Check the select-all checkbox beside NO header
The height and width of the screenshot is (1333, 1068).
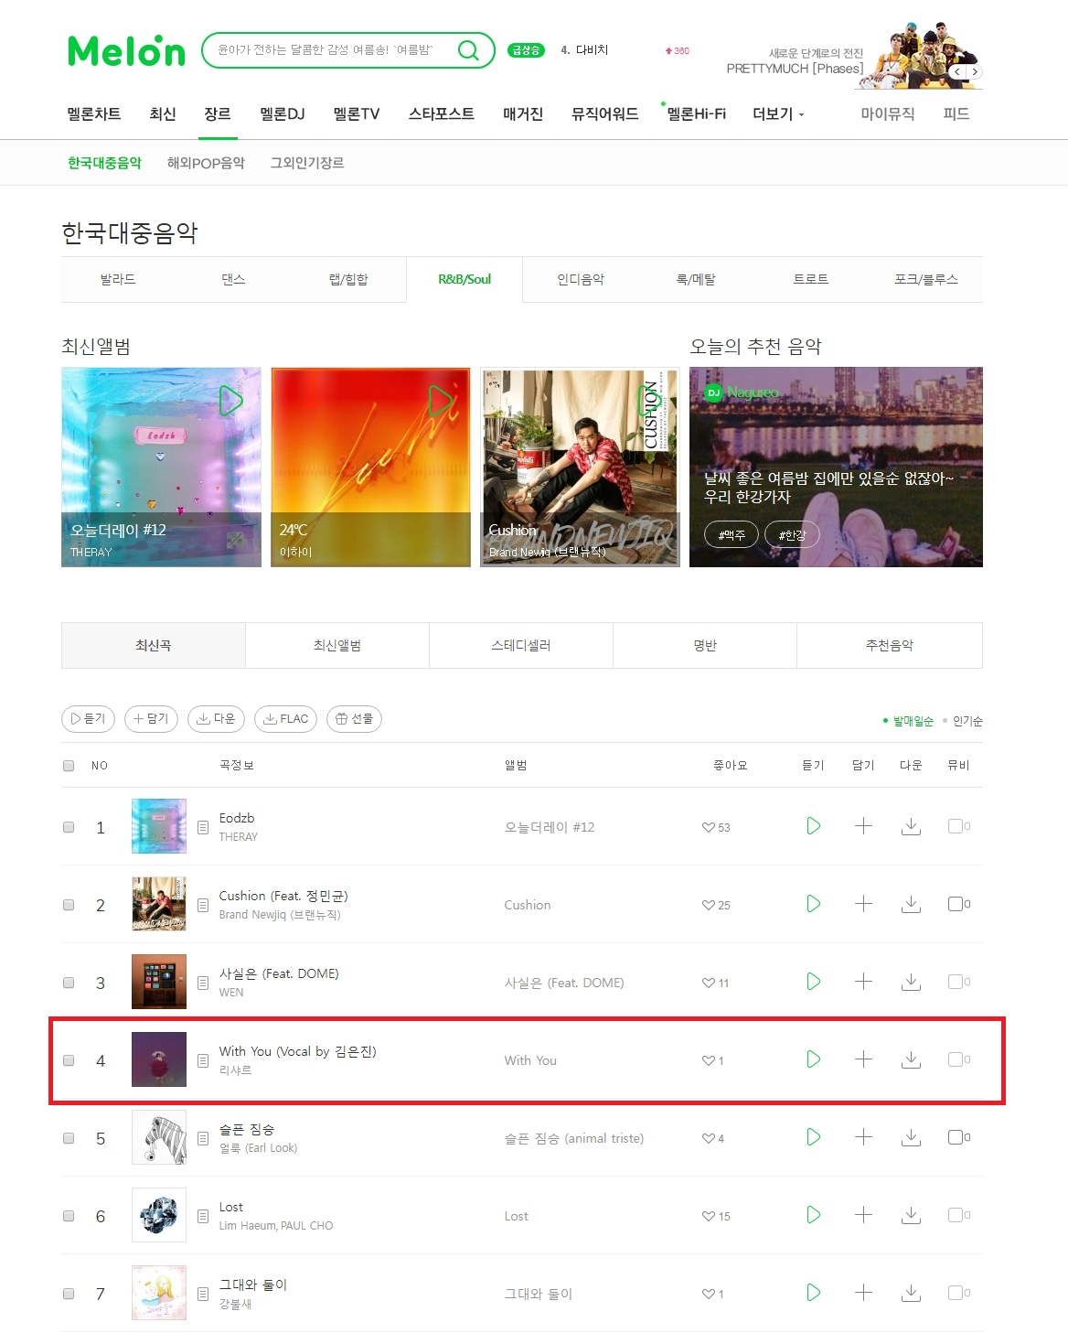(69, 766)
